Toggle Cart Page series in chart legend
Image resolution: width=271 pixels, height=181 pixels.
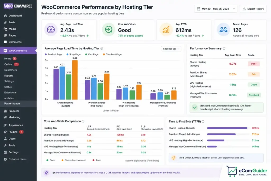(x=92, y=54)
